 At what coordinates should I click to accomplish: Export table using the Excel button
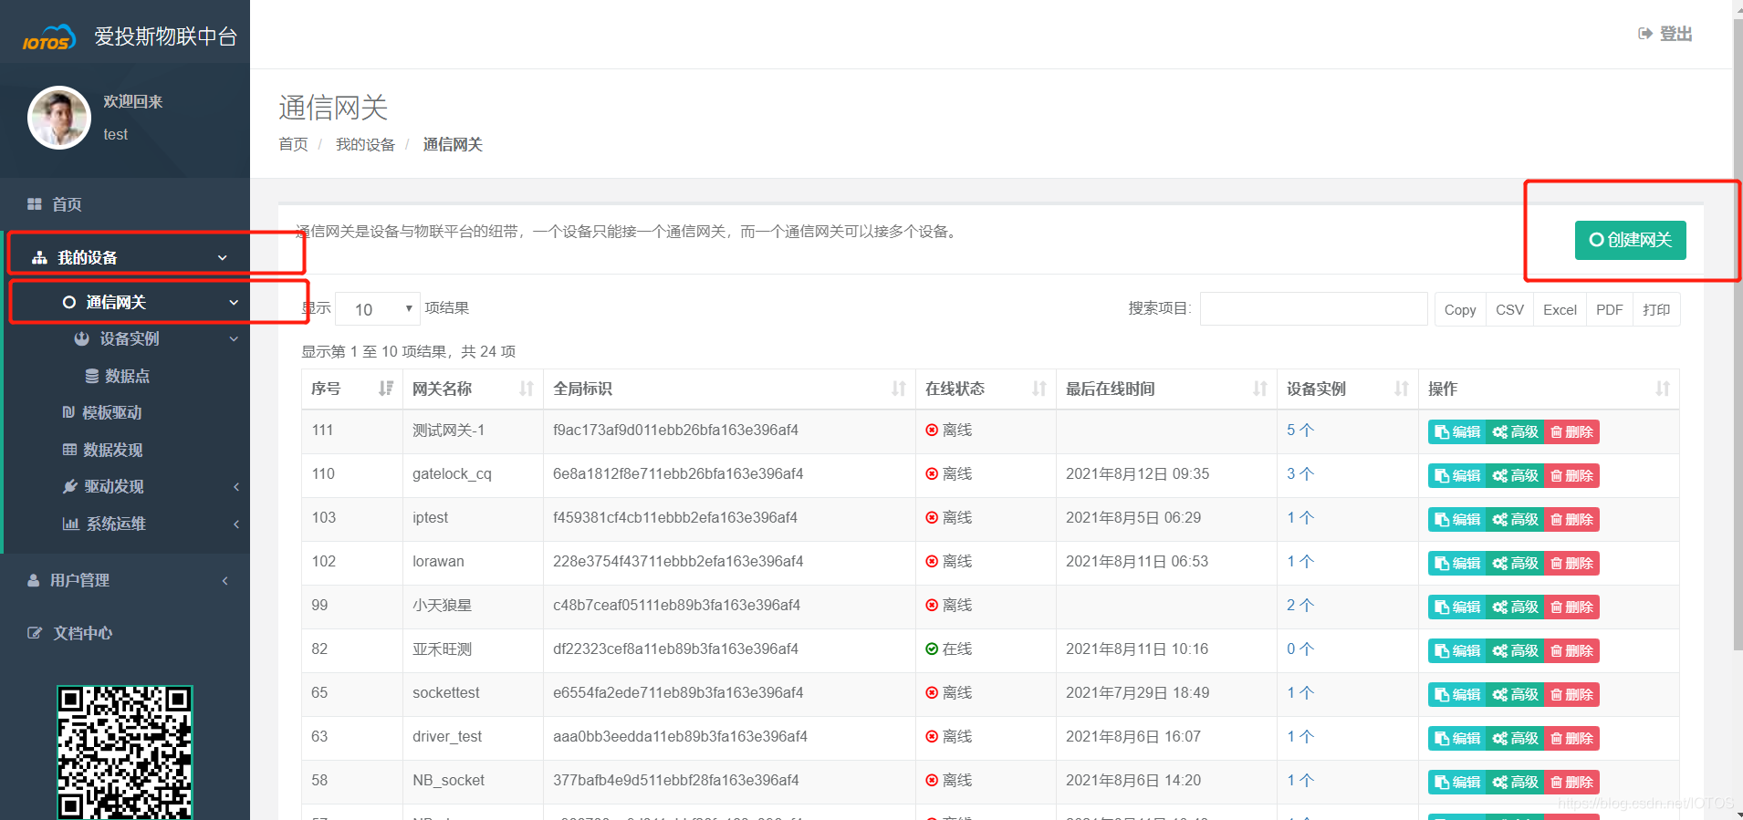tap(1559, 309)
